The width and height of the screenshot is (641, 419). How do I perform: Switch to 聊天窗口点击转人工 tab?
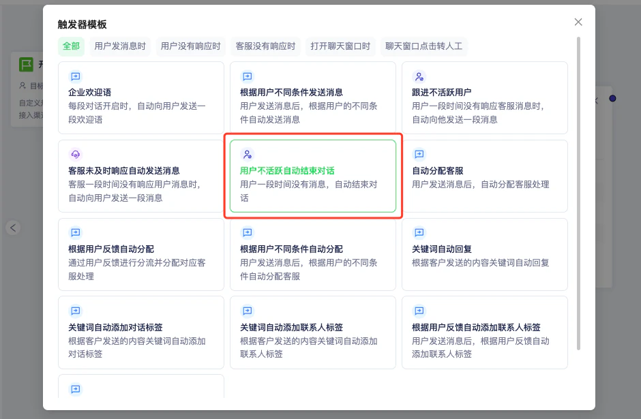pyautogui.click(x=423, y=46)
